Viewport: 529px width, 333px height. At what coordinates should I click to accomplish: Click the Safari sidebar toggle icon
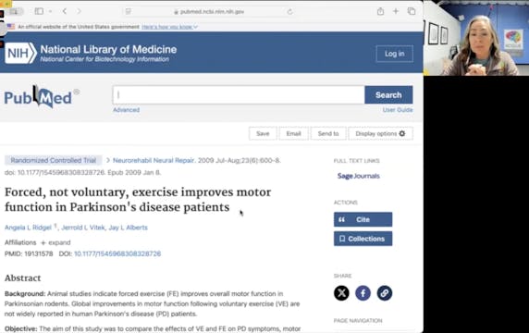tap(39, 11)
